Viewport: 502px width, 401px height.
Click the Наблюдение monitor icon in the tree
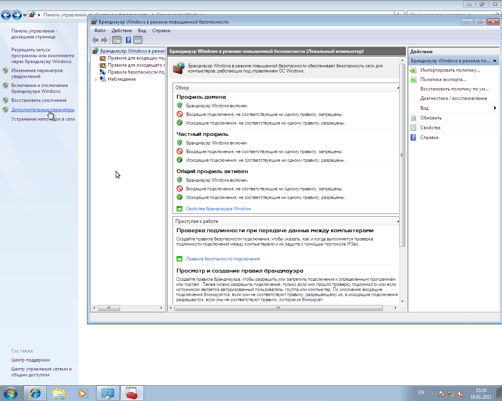103,79
